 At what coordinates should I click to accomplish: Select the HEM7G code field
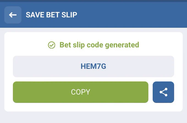click(94, 66)
